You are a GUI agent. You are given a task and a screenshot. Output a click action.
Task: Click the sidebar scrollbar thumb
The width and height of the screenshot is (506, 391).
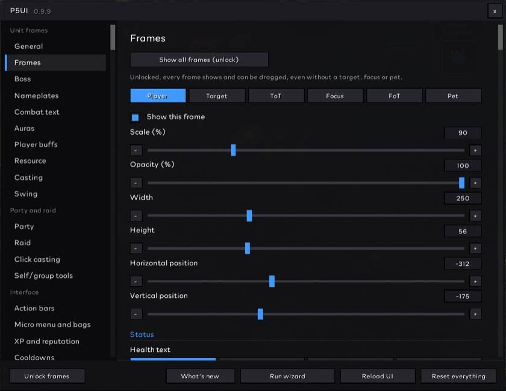(x=113, y=37)
